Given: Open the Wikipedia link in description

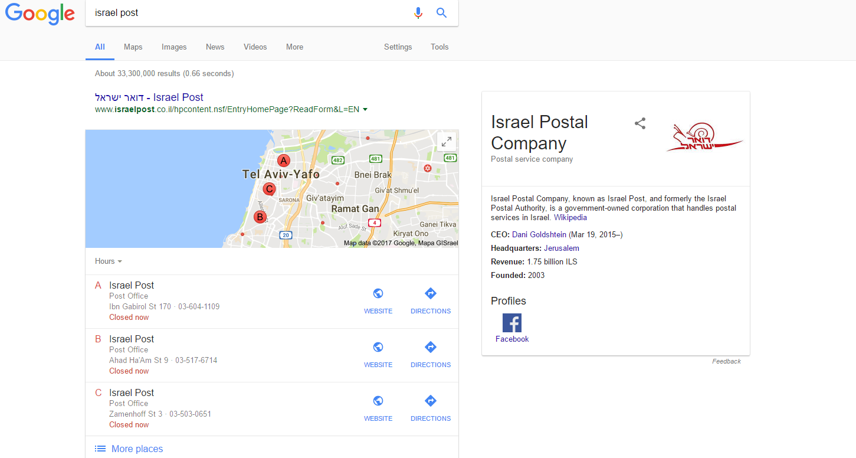Looking at the screenshot, I should point(570,218).
